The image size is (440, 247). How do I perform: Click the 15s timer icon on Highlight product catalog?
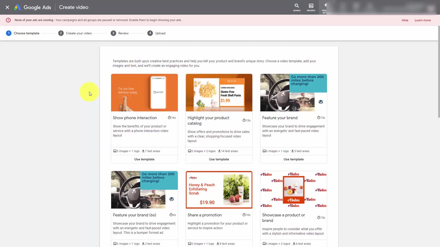pos(244,120)
